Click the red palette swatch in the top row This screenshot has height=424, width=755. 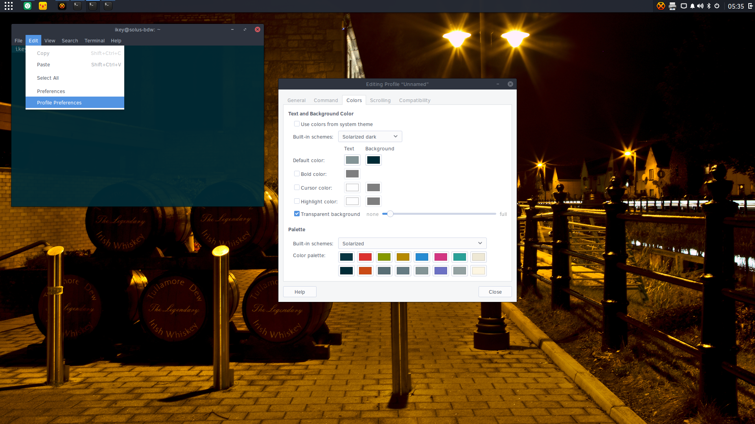point(365,257)
